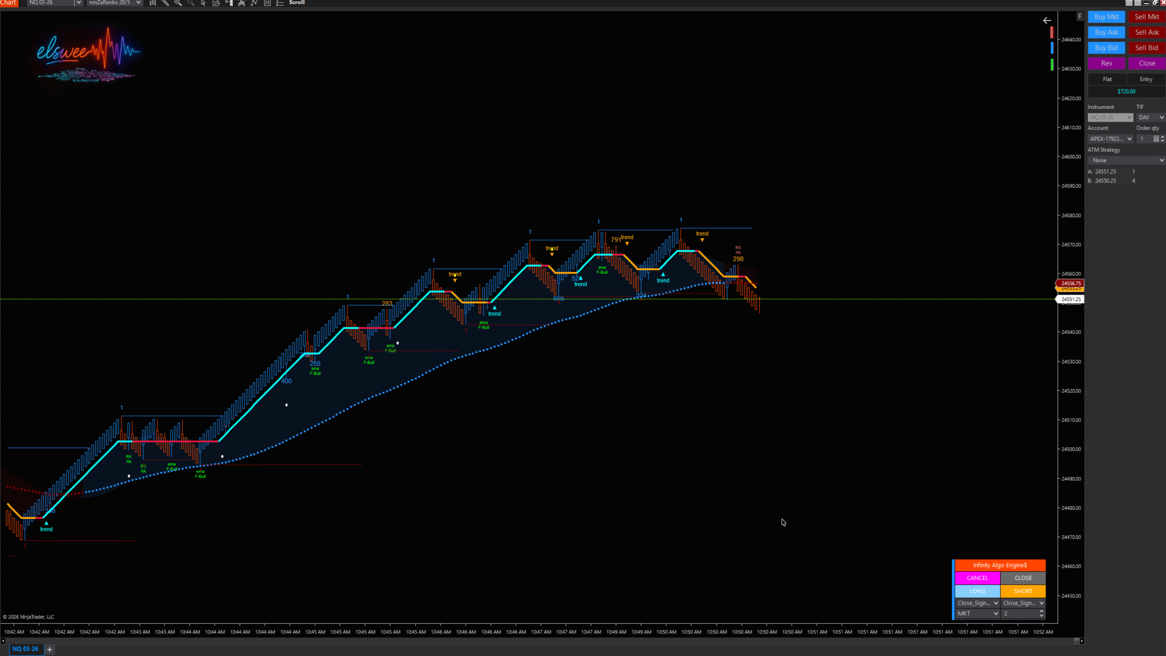Open the properties list icon
Screen dimensions: 1166x656
tap(280, 3)
